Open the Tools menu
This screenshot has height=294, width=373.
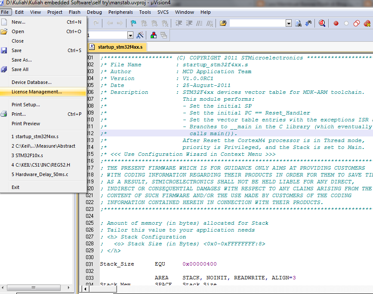point(145,12)
